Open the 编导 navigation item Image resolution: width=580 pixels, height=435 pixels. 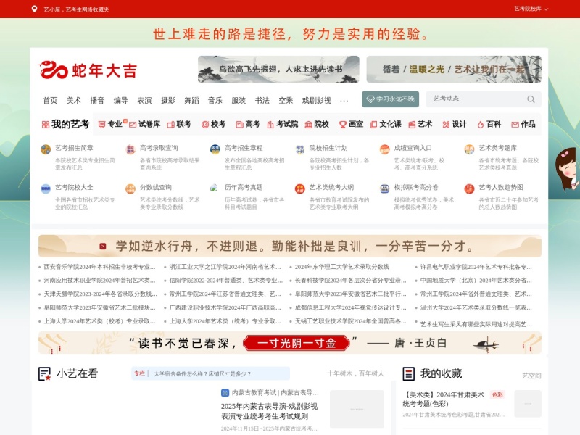pyautogui.click(x=120, y=100)
